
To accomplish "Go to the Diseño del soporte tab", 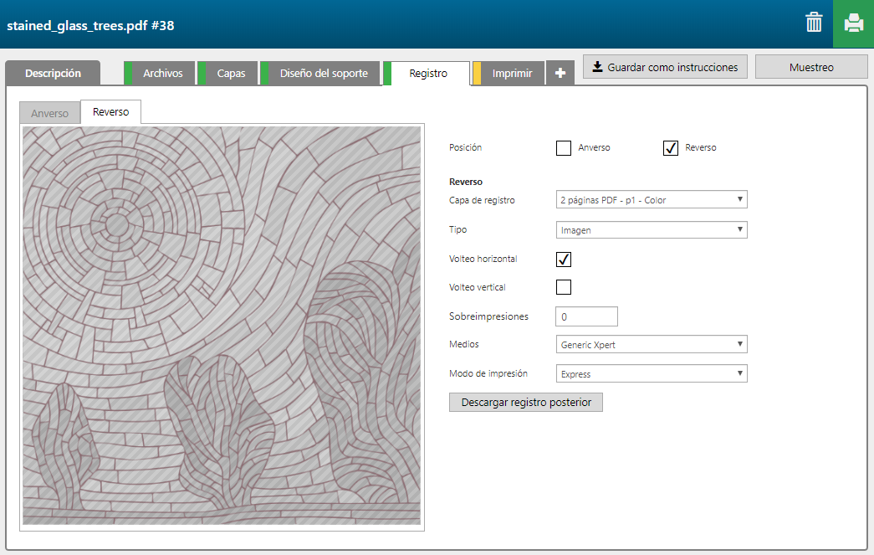I will point(323,74).
